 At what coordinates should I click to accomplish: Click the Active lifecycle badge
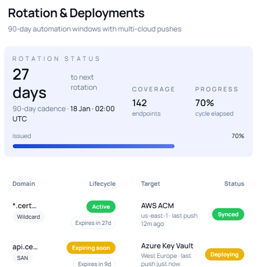(x=101, y=207)
